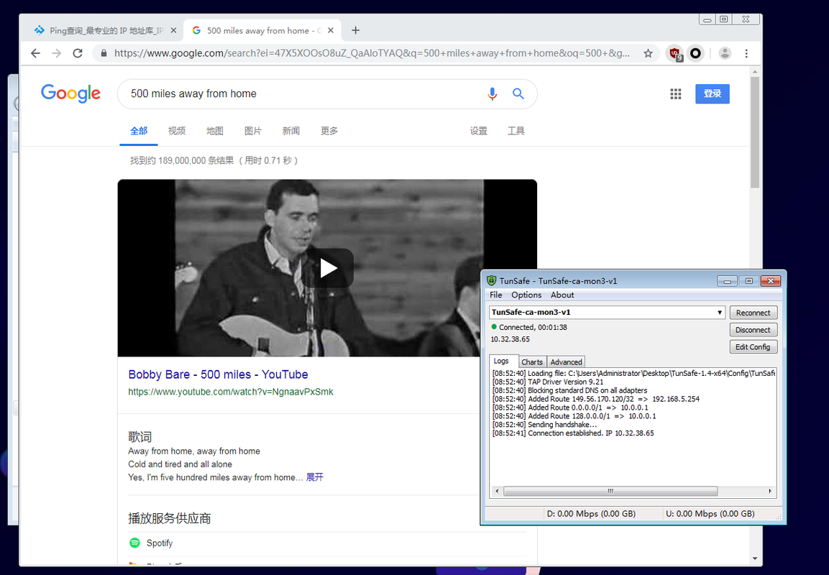Click the 10.32.38.65 address below the status

(x=510, y=339)
